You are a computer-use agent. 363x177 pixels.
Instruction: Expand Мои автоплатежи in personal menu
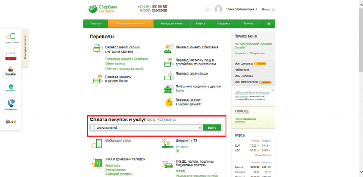coord(246,82)
